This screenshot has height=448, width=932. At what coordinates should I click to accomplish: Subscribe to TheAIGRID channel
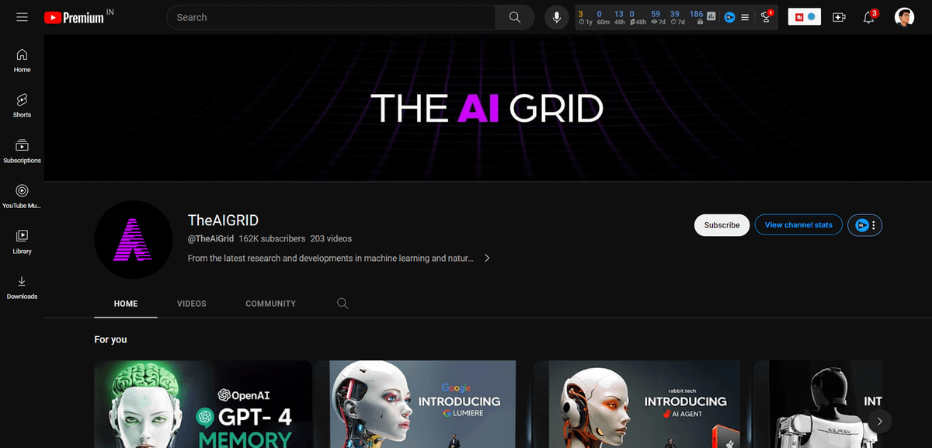[722, 225]
